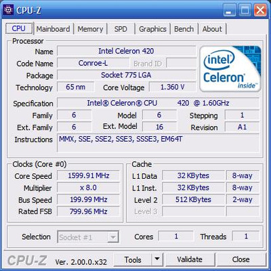Viewport: 271px width, 271px height.
Task: Open the Bench tab
Action: click(x=184, y=29)
